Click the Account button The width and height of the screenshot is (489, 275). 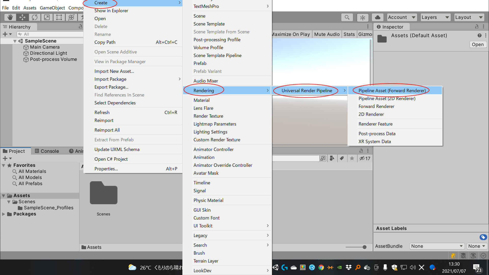click(x=402, y=17)
